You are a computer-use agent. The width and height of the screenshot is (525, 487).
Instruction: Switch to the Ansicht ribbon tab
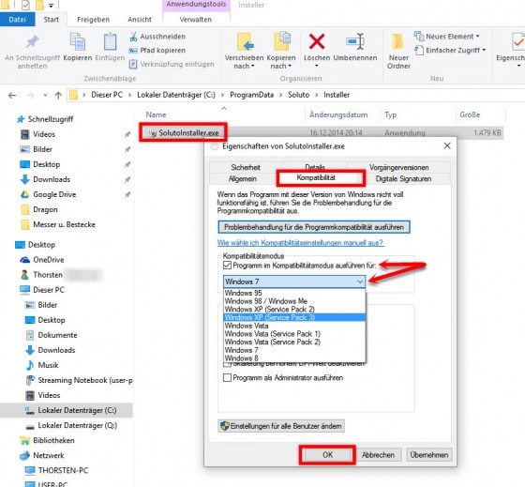(140, 20)
